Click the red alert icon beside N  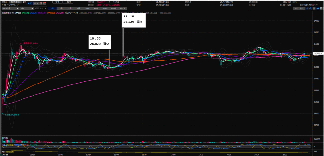coord(45,3)
